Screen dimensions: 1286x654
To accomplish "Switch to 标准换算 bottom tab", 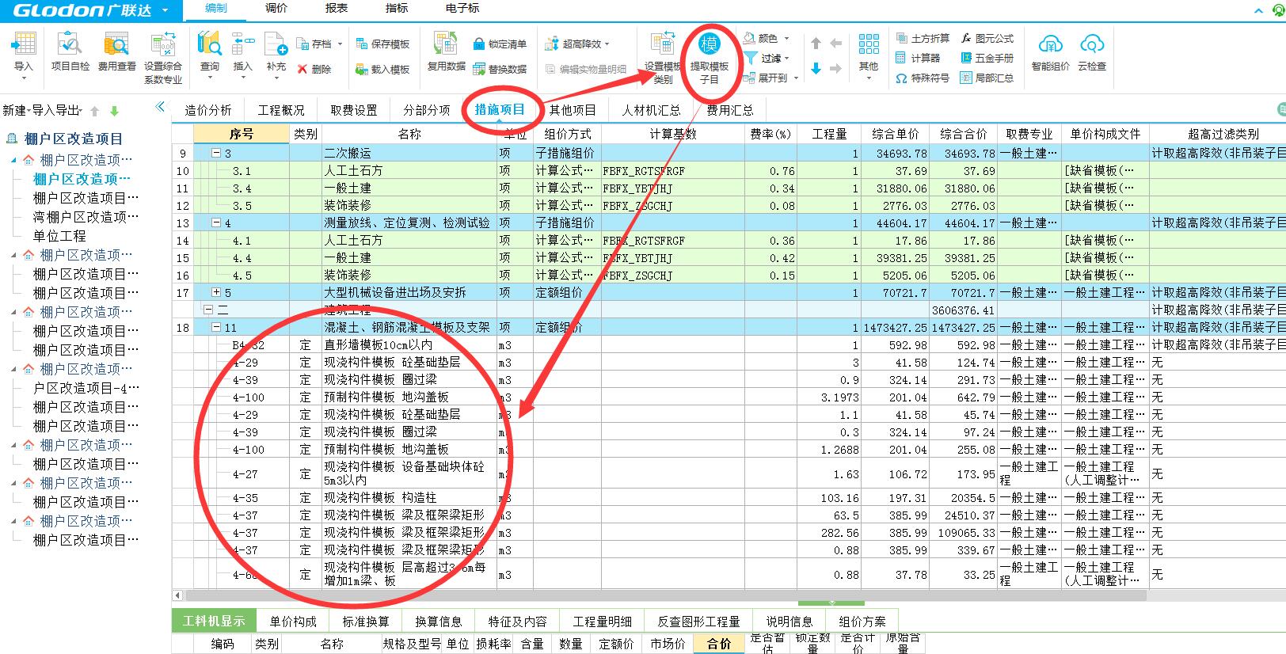I will coord(366,622).
